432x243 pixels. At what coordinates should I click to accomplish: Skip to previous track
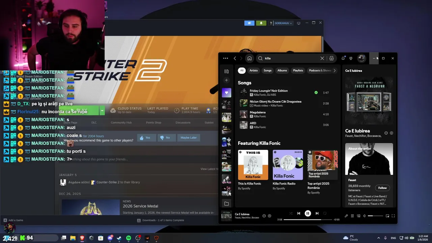pyautogui.click(x=299, y=213)
